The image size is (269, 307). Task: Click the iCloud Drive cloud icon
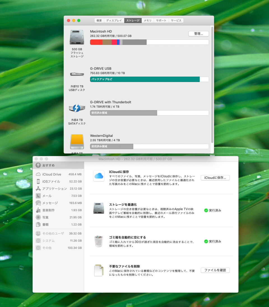tap(38, 174)
